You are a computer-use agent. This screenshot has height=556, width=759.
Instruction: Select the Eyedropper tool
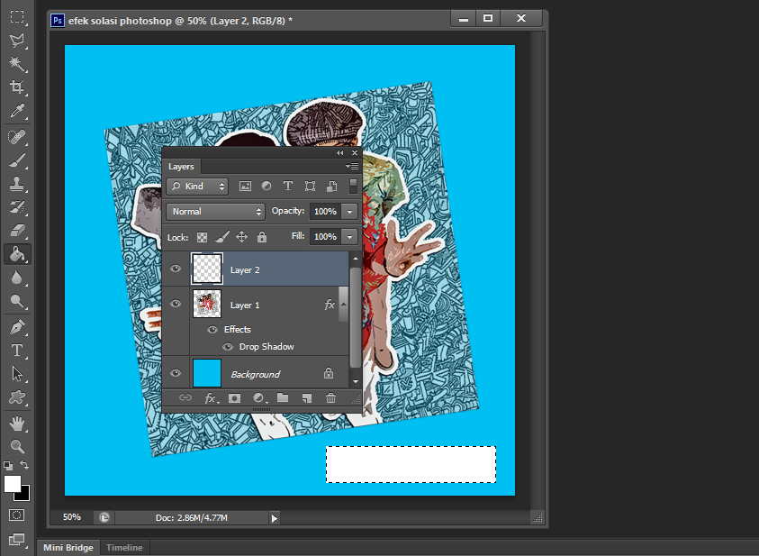17,111
